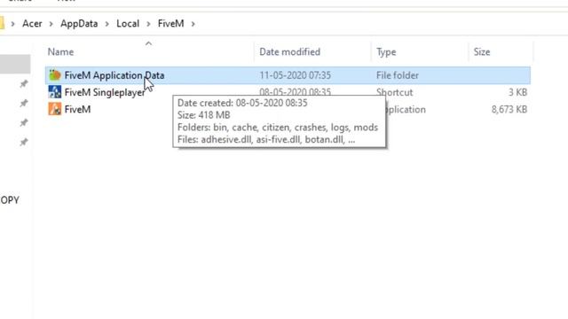Click FiveM in the address bar
Viewport: 568px width, 319px height.
[170, 24]
